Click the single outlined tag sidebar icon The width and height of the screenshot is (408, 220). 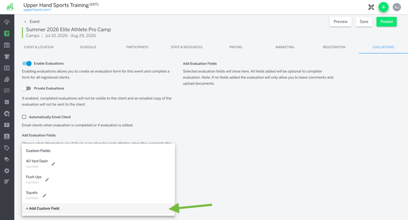(7, 148)
